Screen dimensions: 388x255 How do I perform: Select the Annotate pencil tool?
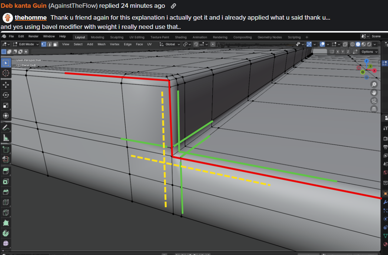click(x=6, y=127)
